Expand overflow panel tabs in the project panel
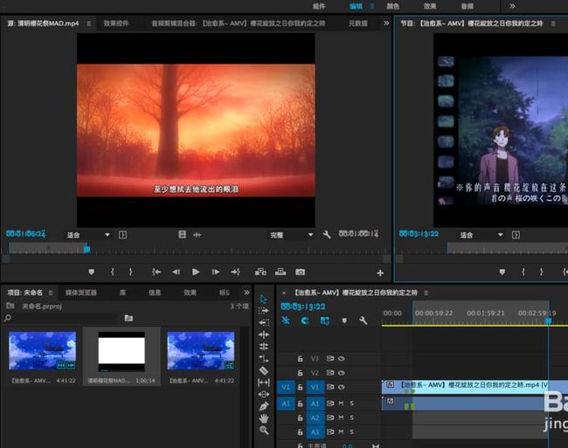Image resolution: width=568 pixels, height=448 pixels. (246, 293)
